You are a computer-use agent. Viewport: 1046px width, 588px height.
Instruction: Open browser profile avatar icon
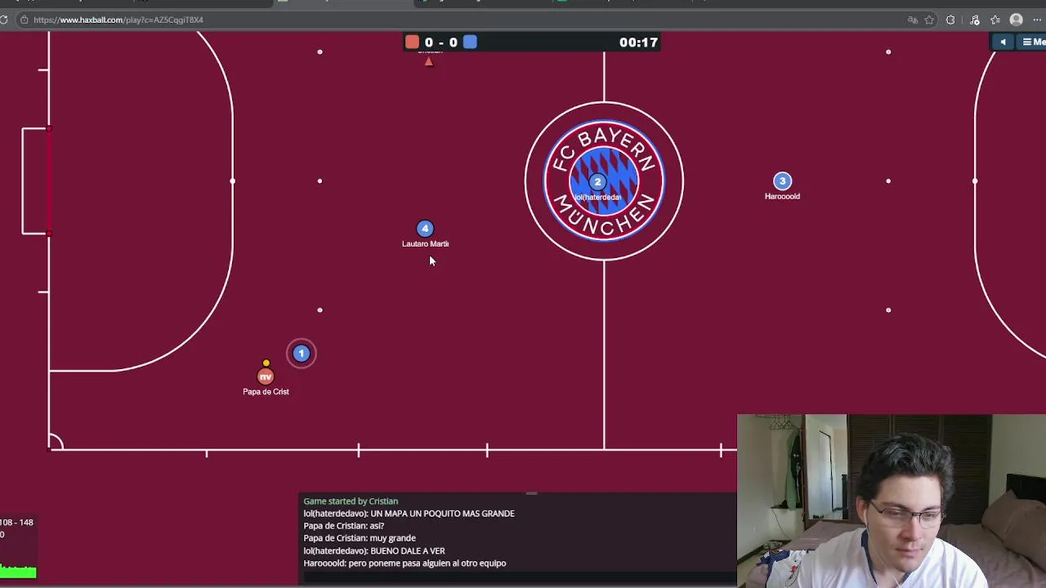pyautogui.click(x=1017, y=20)
